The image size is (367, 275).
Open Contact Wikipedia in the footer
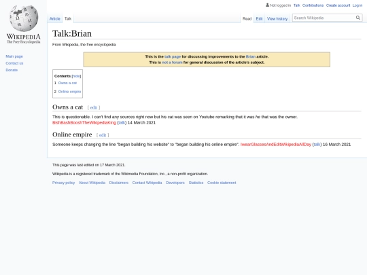pyautogui.click(x=147, y=183)
